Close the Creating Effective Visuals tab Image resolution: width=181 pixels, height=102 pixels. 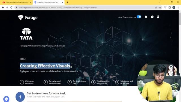[x=62, y=3]
